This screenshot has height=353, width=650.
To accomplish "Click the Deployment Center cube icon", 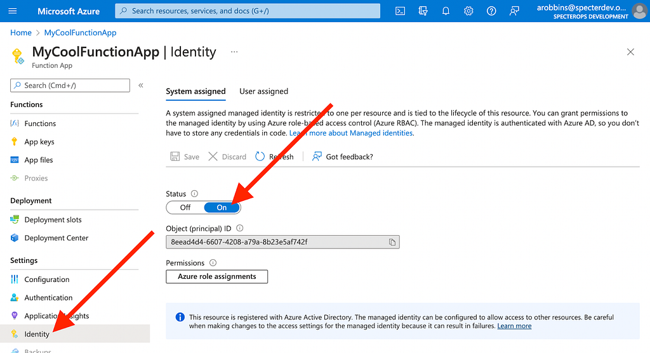I will click(15, 238).
